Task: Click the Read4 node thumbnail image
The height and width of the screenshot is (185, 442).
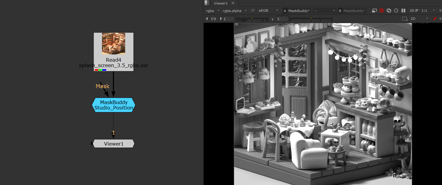Action: point(113,44)
